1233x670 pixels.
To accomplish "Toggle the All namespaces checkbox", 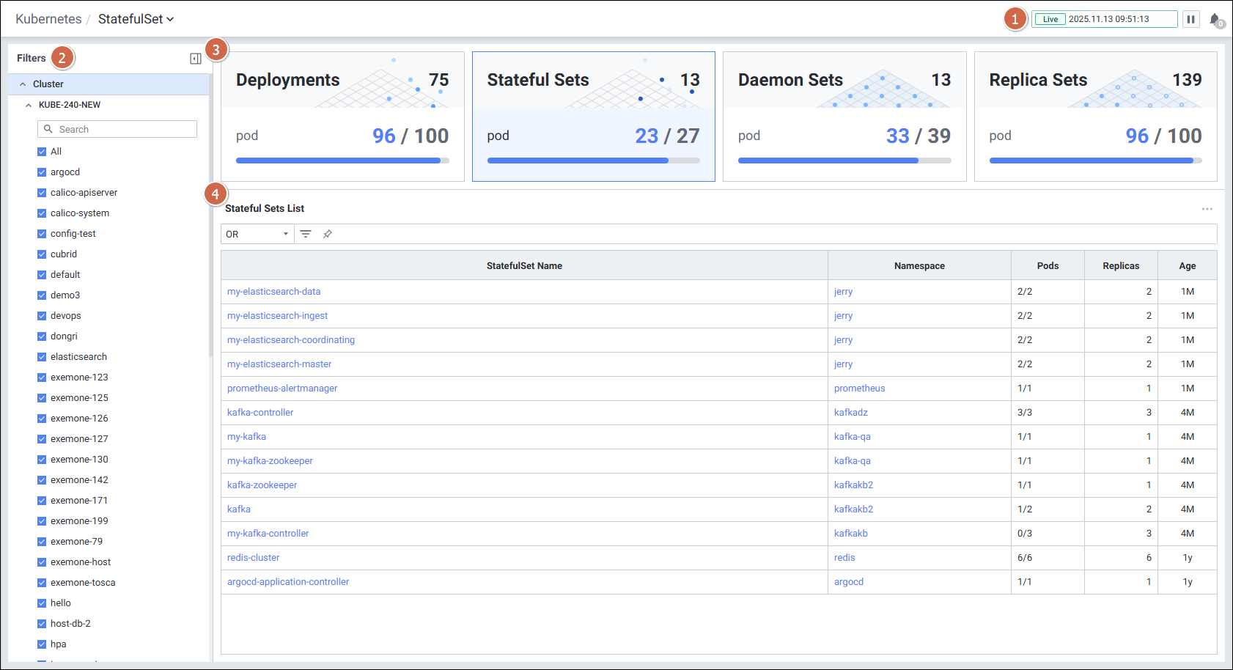I will click(x=42, y=152).
